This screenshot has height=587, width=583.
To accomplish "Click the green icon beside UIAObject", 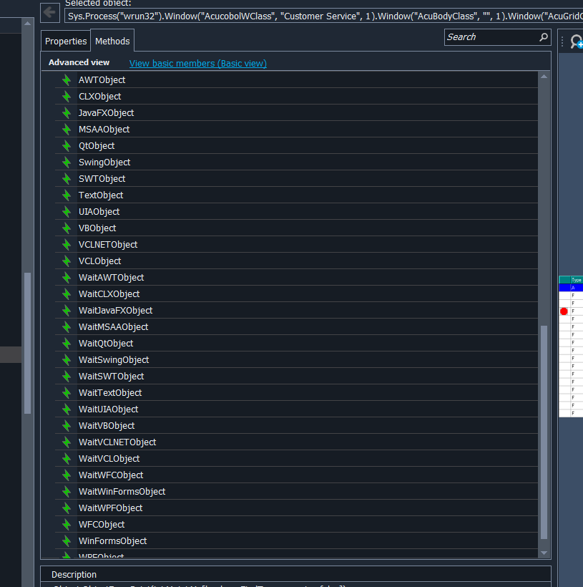I will [x=67, y=212].
